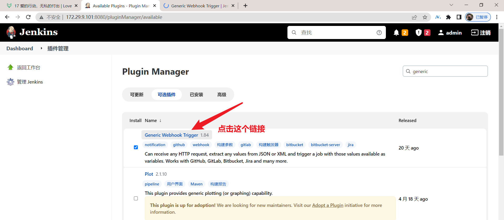The height and width of the screenshot is (220, 504).
Task: Open the security shield warning icon
Action: click(419, 32)
